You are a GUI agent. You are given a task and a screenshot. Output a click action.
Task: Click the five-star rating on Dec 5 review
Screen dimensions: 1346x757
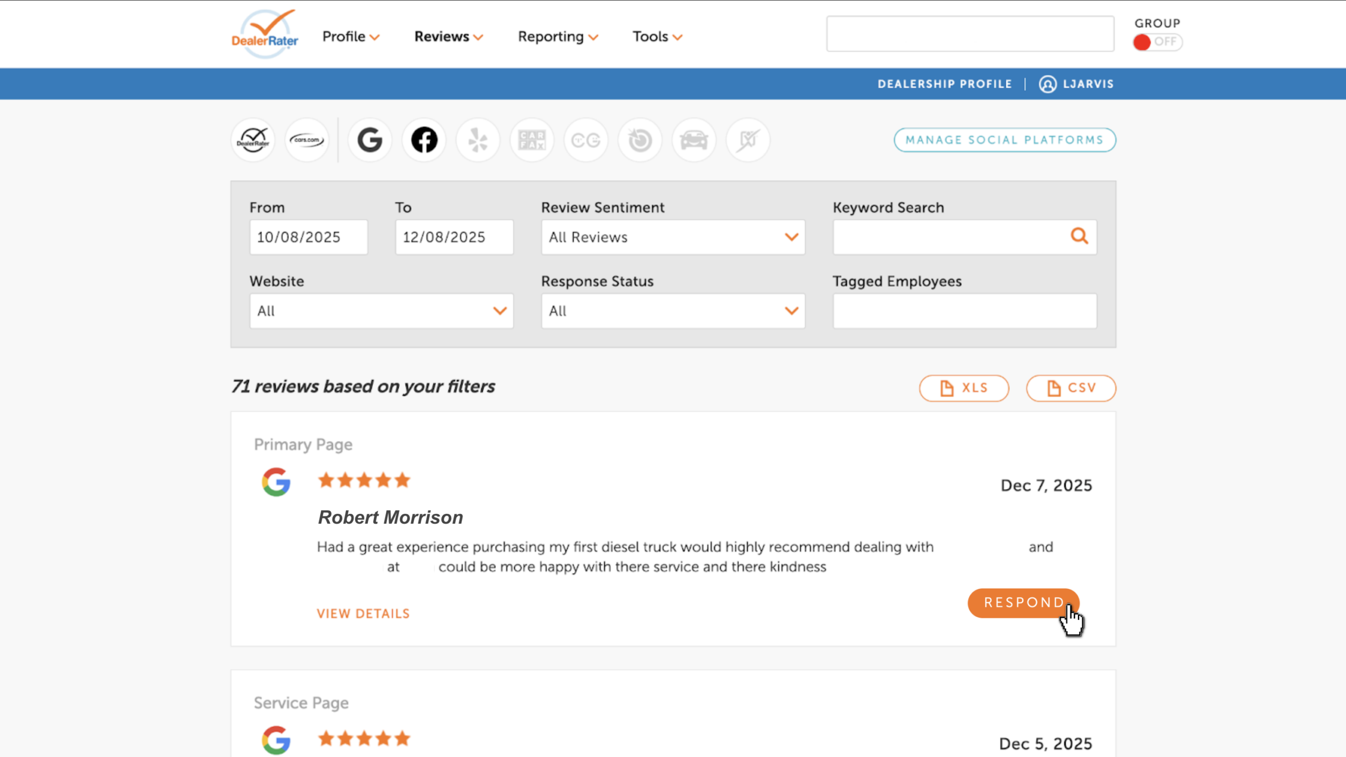point(364,739)
